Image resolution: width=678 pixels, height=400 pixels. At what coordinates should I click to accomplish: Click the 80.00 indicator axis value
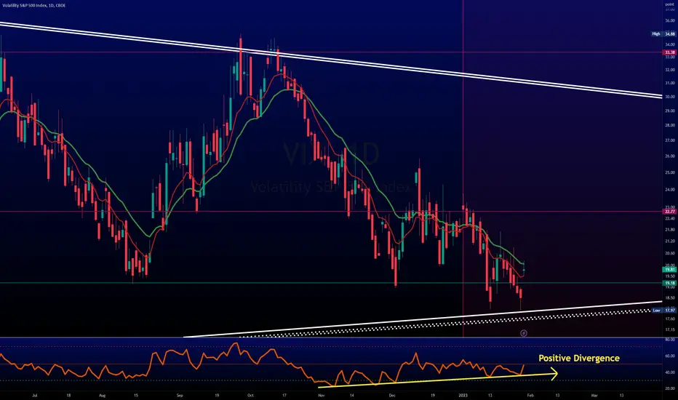coord(670,340)
